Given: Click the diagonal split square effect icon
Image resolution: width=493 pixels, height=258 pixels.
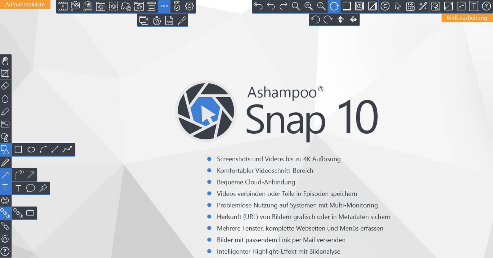Looking at the screenshot, I should pos(372,6).
